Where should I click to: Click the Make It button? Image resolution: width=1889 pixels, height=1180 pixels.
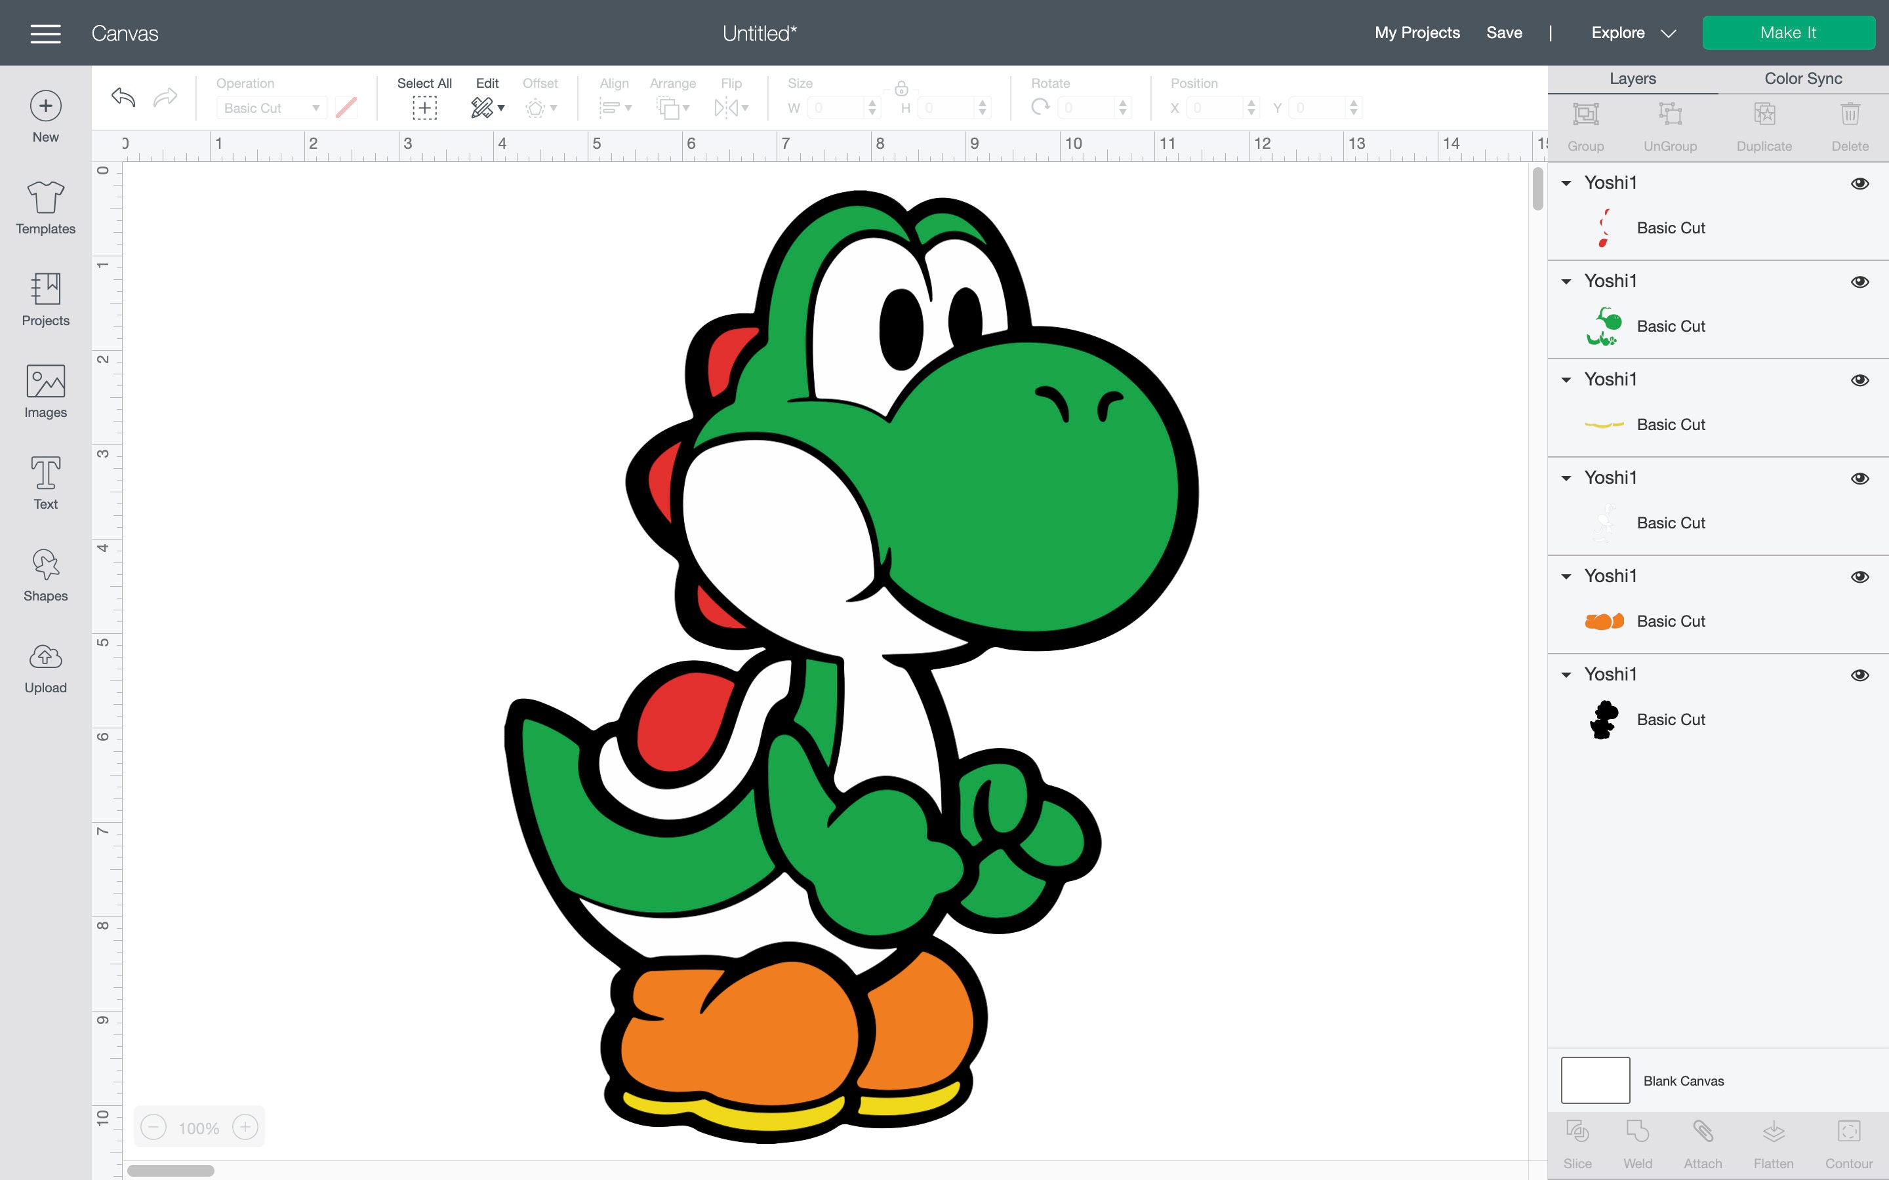point(1788,33)
